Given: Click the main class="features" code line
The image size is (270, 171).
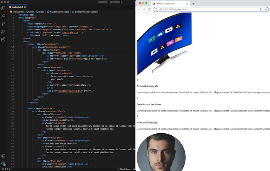Looking at the screenshot, I should (41, 108).
